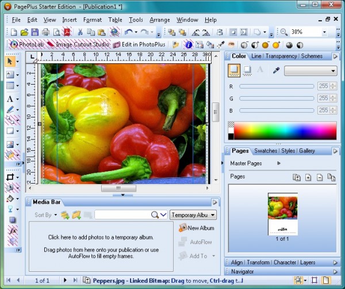The height and width of the screenshot is (289, 345).
Task: Open the Arrange menu
Action: pyautogui.click(x=160, y=20)
